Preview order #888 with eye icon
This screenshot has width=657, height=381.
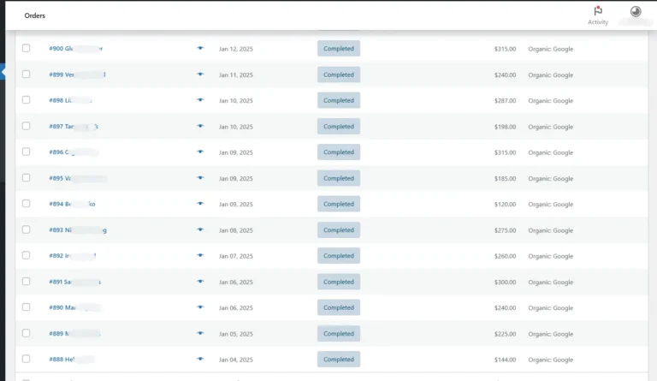[200, 360]
